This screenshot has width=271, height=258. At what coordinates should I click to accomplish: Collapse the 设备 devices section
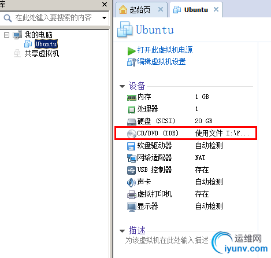click(122, 86)
